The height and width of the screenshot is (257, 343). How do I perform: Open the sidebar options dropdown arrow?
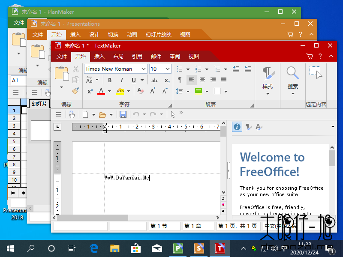pyautogui.click(x=333, y=127)
